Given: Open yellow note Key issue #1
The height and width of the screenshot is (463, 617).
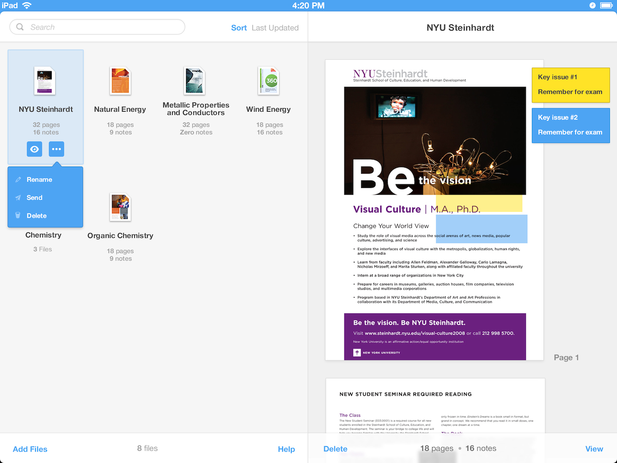Looking at the screenshot, I should [x=570, y=85].
